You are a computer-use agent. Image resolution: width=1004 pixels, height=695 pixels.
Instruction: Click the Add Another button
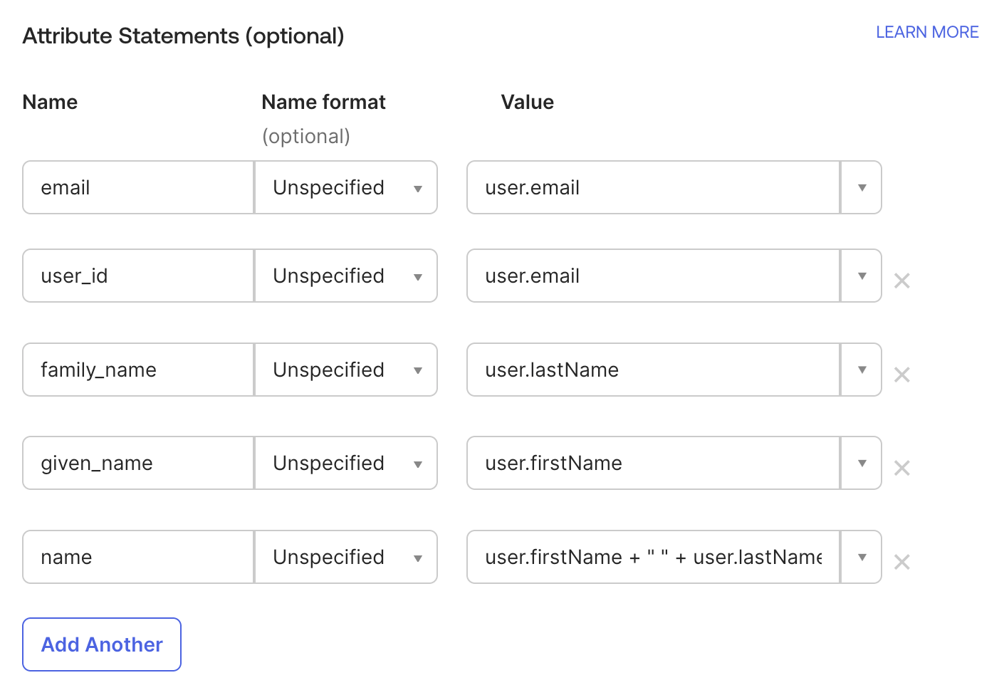[x=102, y=644]
